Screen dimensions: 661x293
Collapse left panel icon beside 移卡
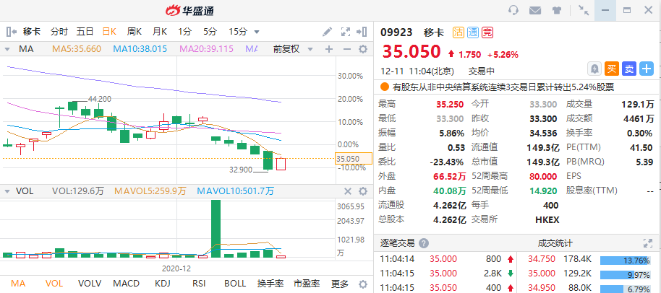pyautogui.click(x=12, y=32)
